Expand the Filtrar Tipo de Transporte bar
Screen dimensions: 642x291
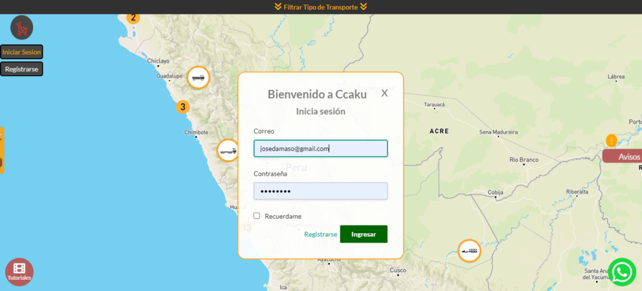point(320,7)
